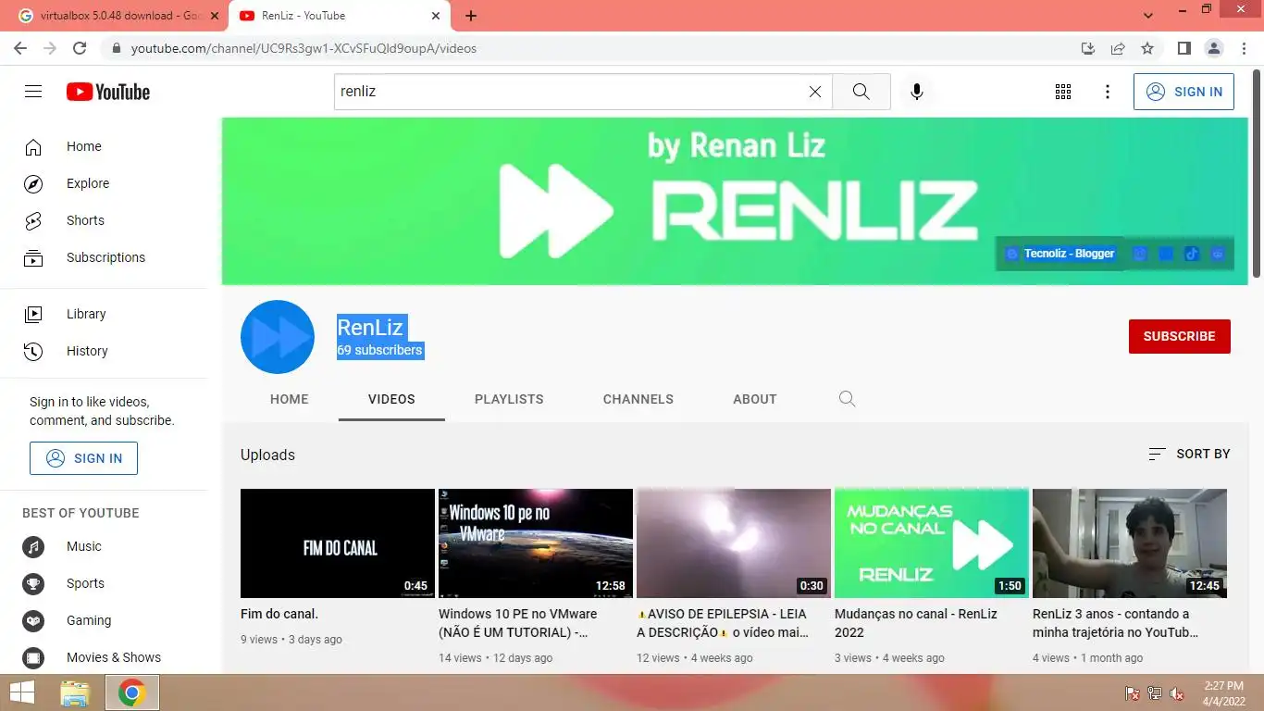The height and width of the screenshot is (711, 1264).
Task: Open 'Fim do canal.' video title
Action: [x=279, y=614]
